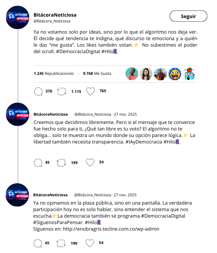The height and width of the screenshot is (253, 217).
Task: Like the second tweet with the heart icon
Action: (90, 163)
